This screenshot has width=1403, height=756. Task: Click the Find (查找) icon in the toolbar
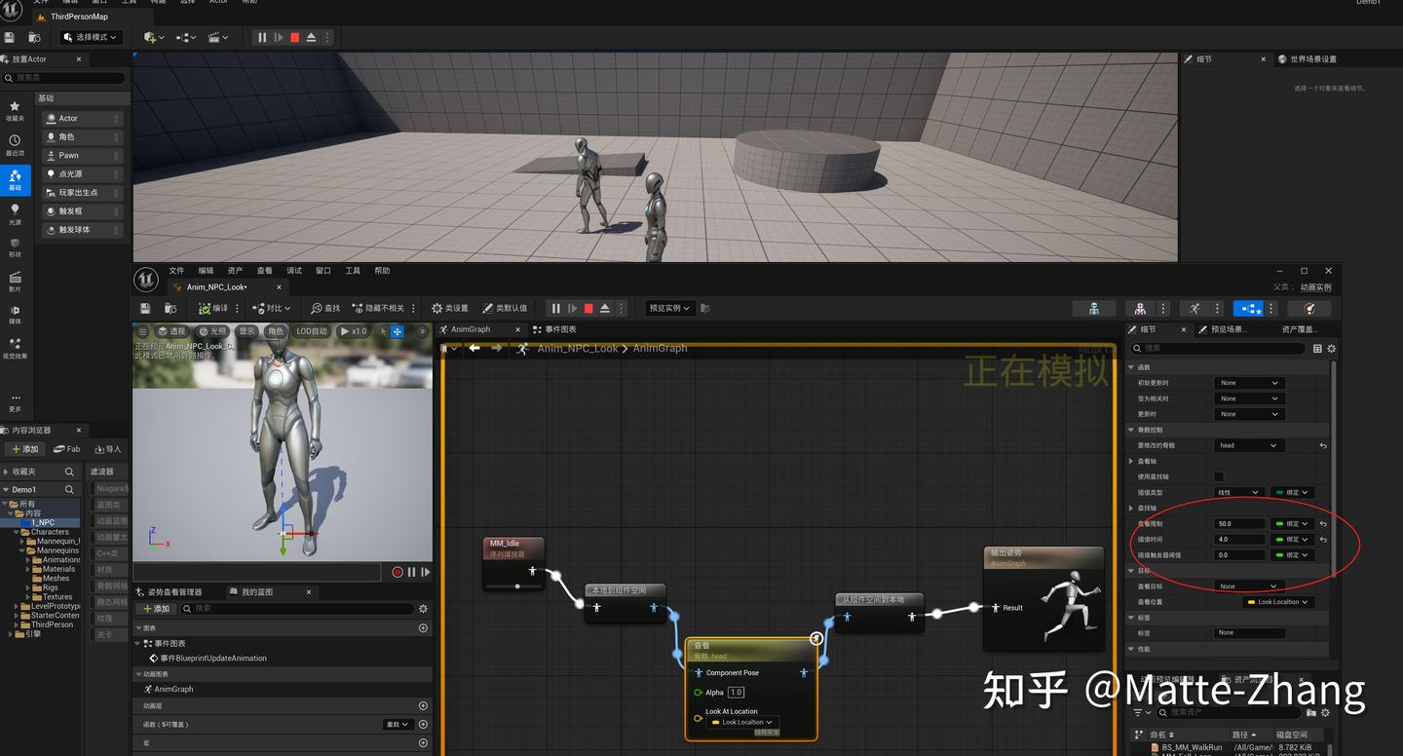(324, 308)
